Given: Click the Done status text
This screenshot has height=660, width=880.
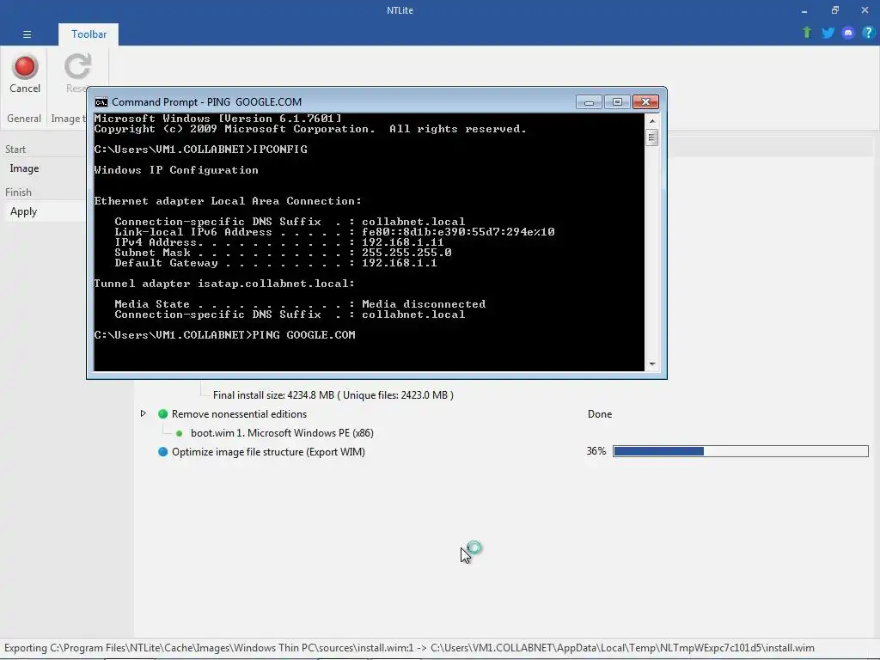Looking at the screenshot, I should 599,414.
